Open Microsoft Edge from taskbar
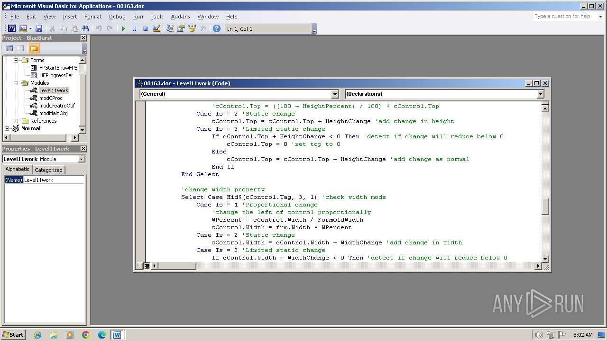The height and width of the screenshot is (341, 607). [x=101, y=335]
